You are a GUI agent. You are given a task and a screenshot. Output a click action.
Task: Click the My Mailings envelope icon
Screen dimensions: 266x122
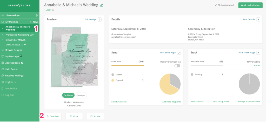[x=3, y=22]
